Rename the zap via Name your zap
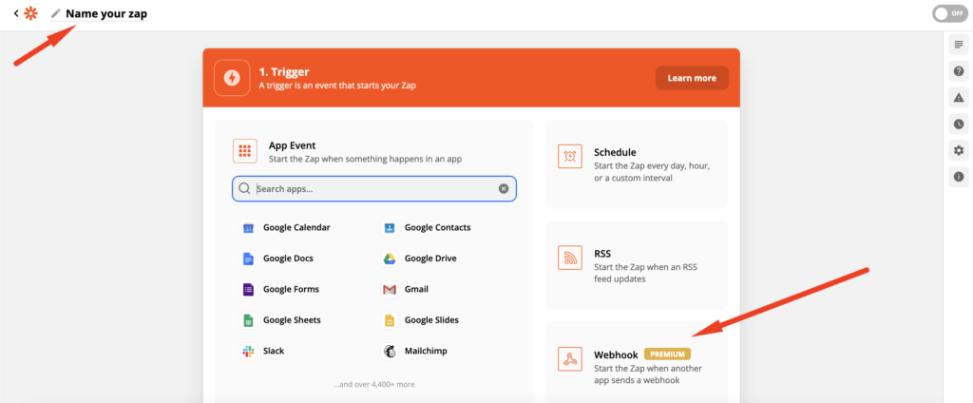 tap(106, 13)
